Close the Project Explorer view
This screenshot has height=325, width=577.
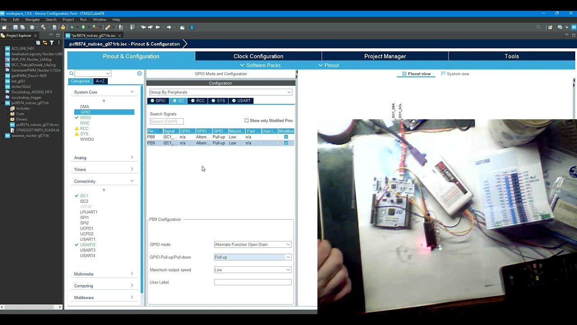36,35
